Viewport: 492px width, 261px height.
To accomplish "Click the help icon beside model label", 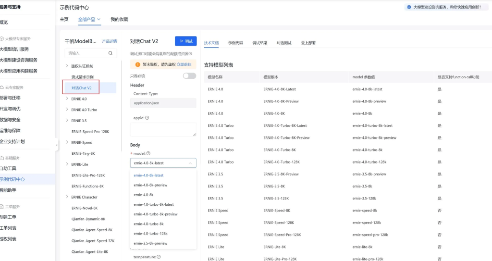I will point(148,153).
